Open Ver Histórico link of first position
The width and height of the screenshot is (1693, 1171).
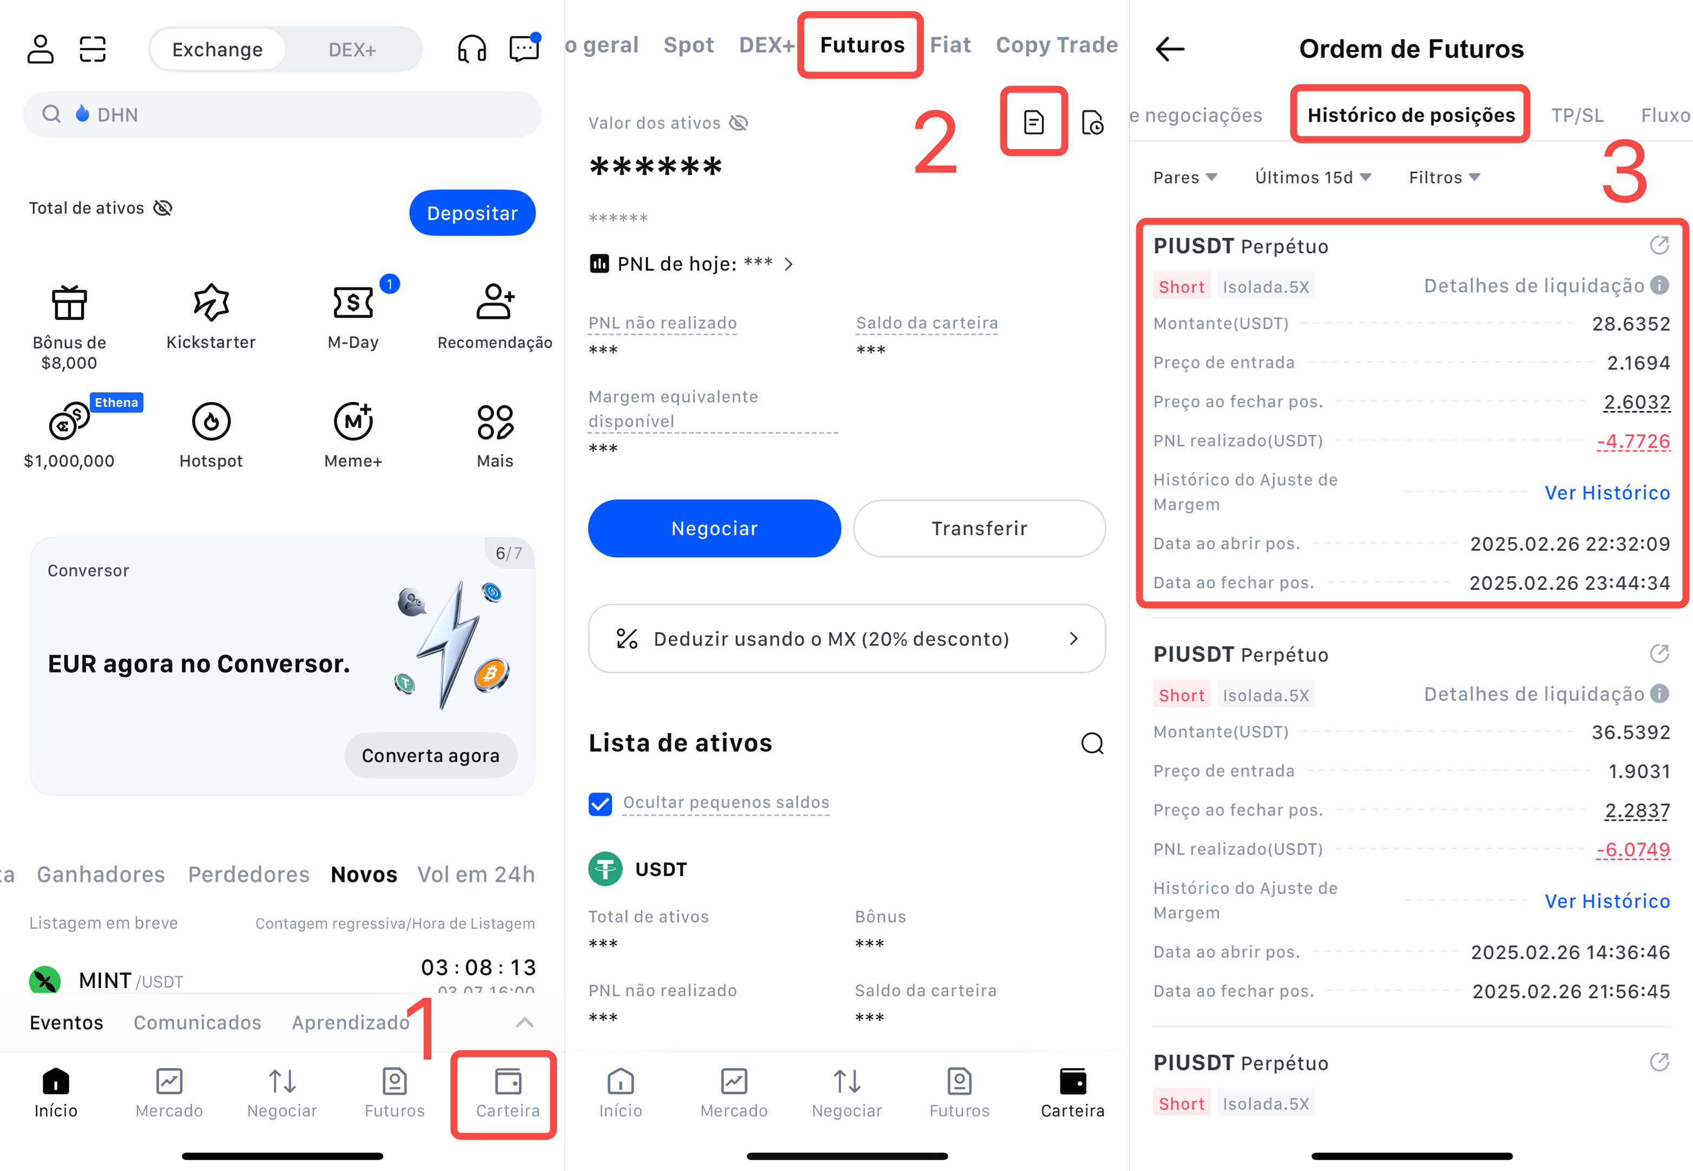coord(1606,492)
